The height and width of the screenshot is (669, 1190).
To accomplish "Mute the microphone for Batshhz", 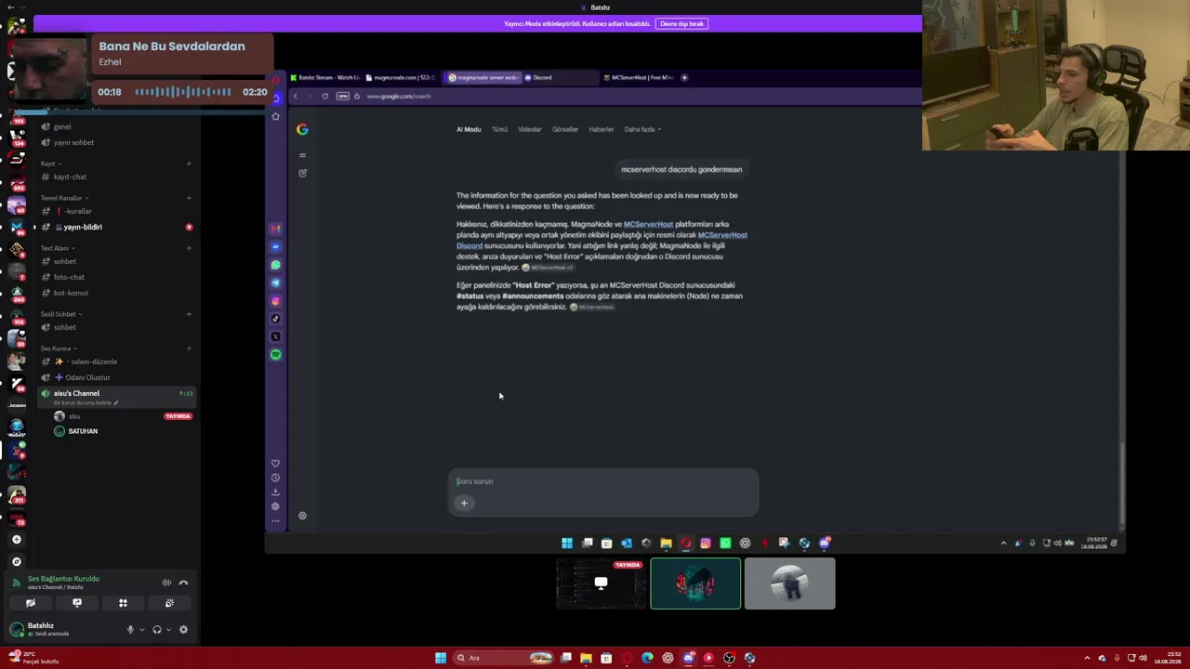I will click(x=130, y=630).
